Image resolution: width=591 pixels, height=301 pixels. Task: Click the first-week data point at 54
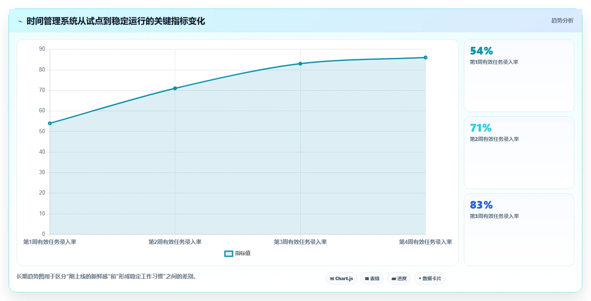[x=50, y=123]
